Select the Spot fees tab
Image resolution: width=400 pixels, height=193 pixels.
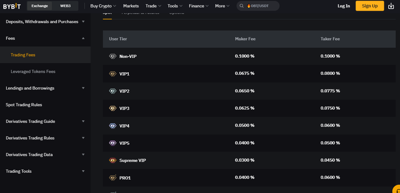click(107, 14)
